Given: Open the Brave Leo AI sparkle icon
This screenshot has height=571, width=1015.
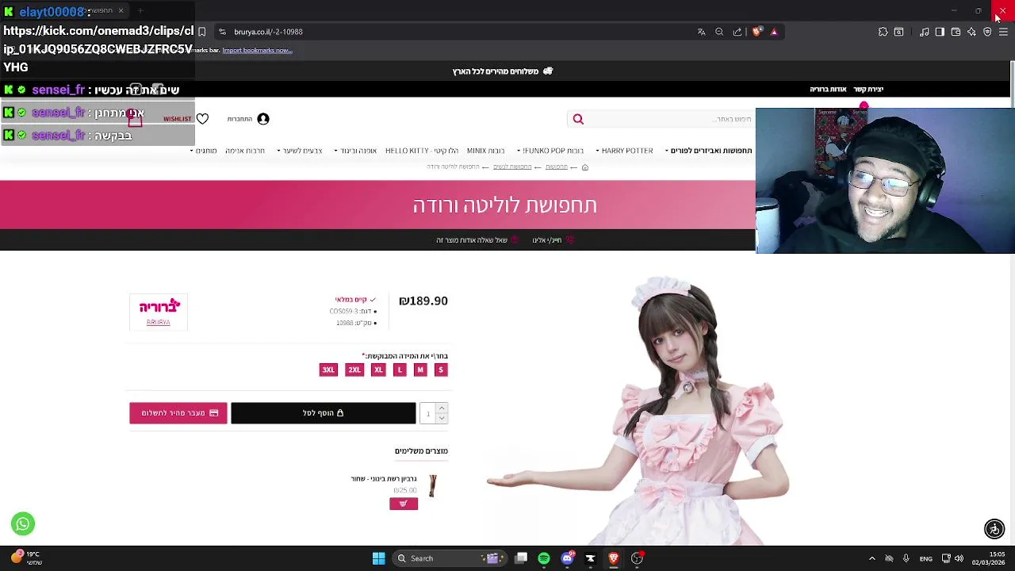Looking at the screenshot, I should pos(971,32).
